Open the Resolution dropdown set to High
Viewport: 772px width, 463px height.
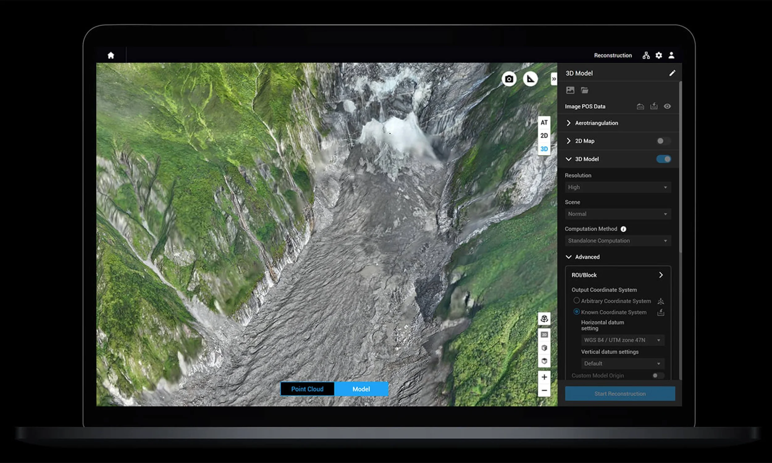click(618, 187)
